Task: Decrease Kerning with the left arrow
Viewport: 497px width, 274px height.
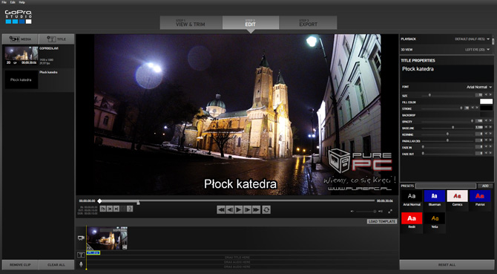Action: coord(486,134)
